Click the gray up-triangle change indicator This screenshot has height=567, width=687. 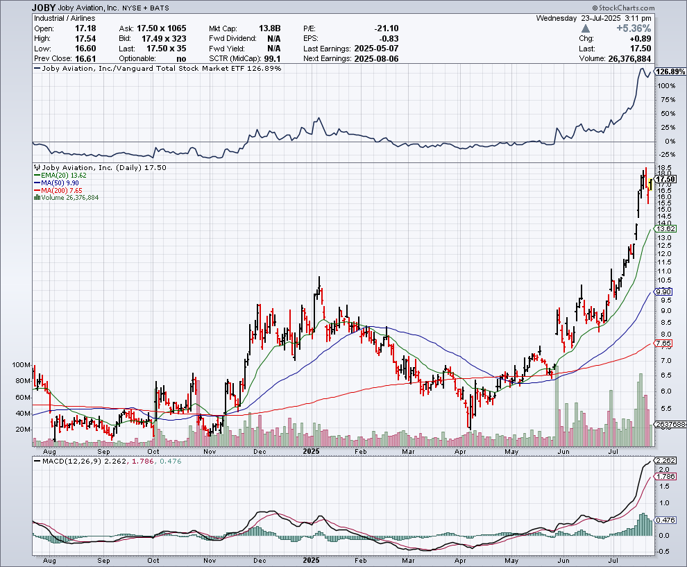click(x=586, y=29)
